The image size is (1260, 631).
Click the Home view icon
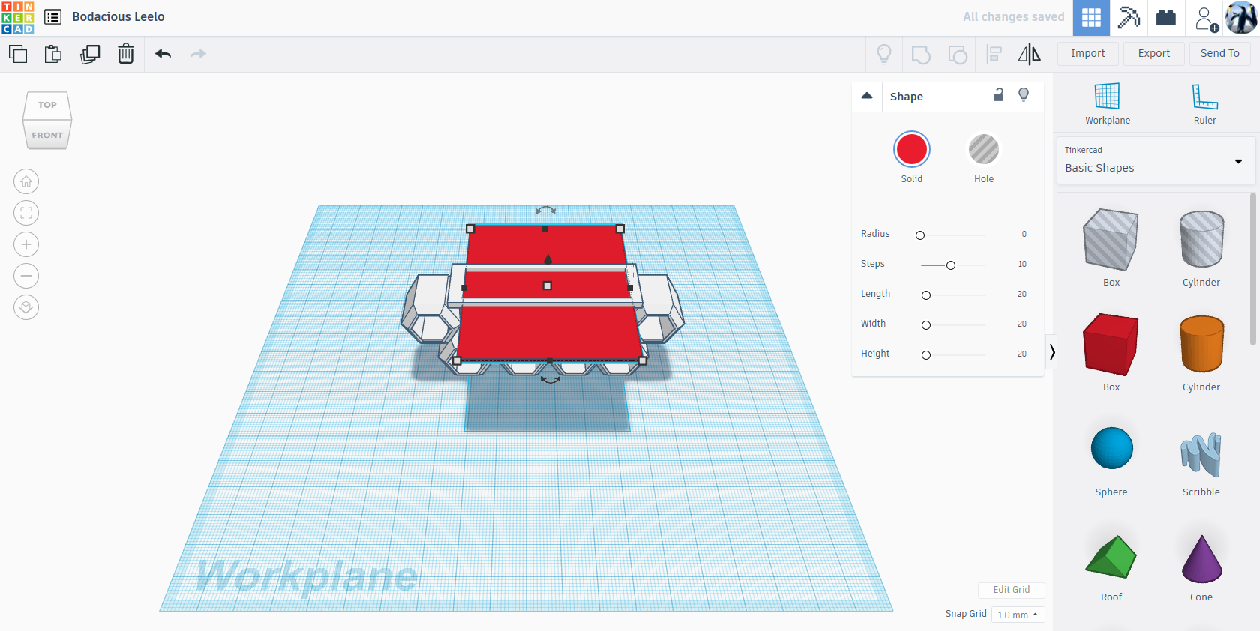[x=26, y=181]
